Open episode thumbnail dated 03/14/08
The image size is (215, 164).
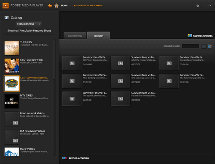(169, 63)
